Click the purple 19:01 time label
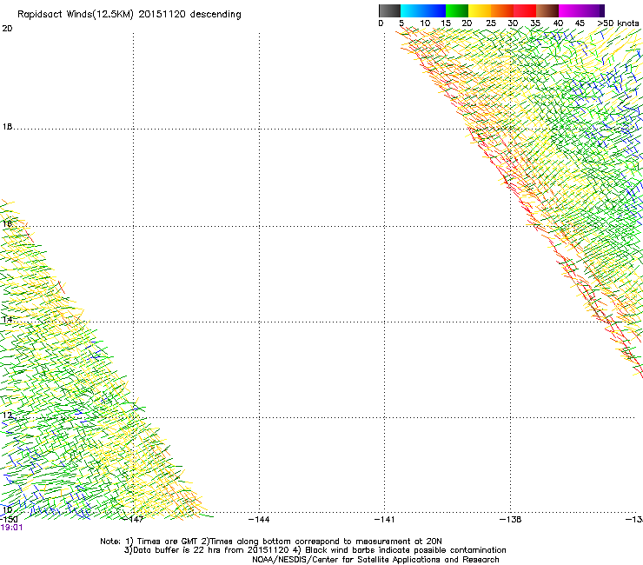Viewport: 643px width, 565px height. coord(11,528)
